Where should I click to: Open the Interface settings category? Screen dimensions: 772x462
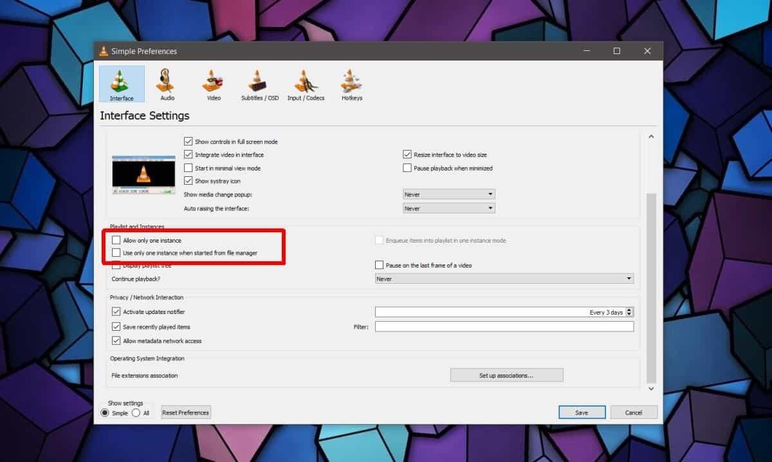(122, 84)
